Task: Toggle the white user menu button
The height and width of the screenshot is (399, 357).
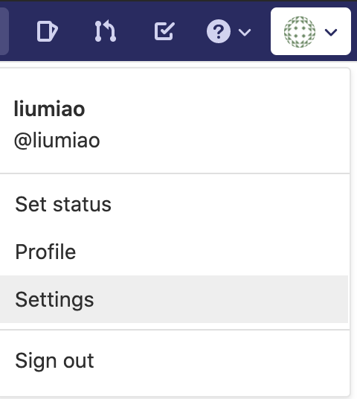Action: [311, 31]
